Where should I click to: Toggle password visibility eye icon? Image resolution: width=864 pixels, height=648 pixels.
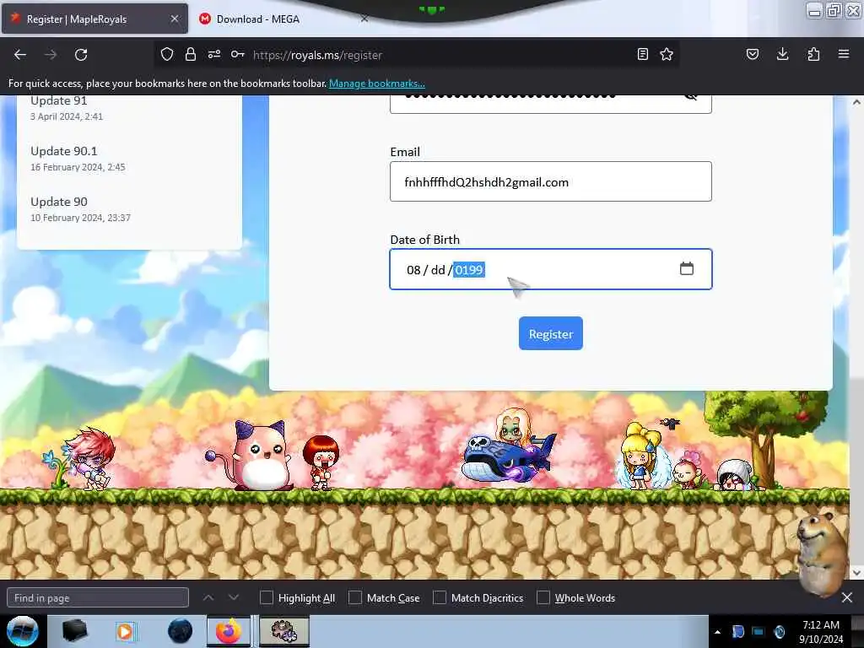[x=690, y=98]
